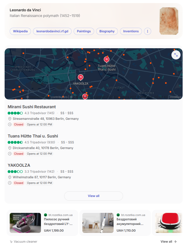Image resolution: width=188 pixels, height=247 pixels.
Task: Click '3.3 Tripadvisor (142)' rating text
Action: pyautogui.click(x=39, y=172)
